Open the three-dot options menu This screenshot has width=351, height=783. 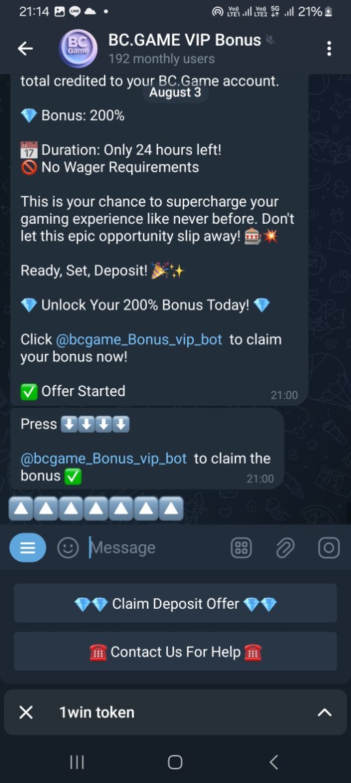[329, 48]
